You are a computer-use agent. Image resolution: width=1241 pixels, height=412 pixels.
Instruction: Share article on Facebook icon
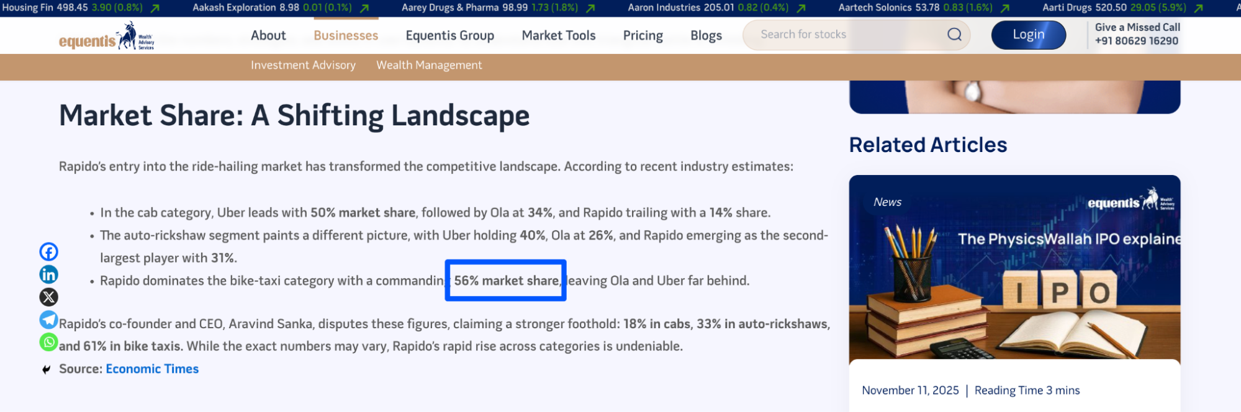[49, 251]
